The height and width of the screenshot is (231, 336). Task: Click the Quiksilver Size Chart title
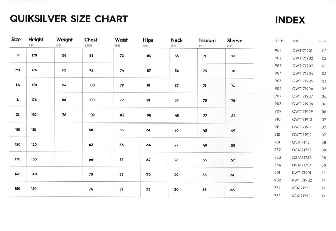69,19
